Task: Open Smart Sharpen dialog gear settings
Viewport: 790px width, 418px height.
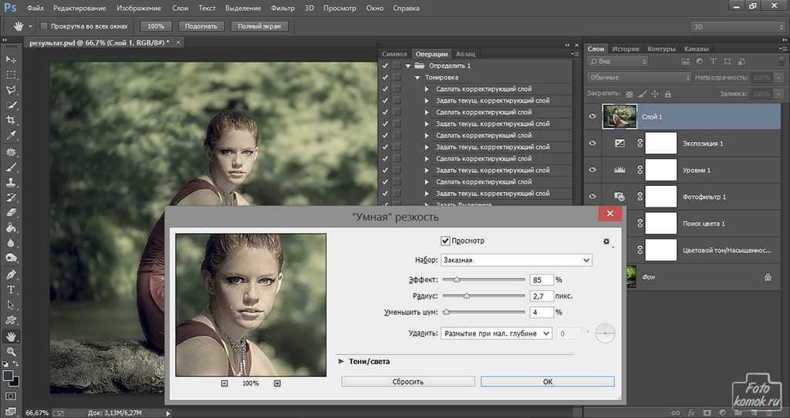Action: pos(606,241)
